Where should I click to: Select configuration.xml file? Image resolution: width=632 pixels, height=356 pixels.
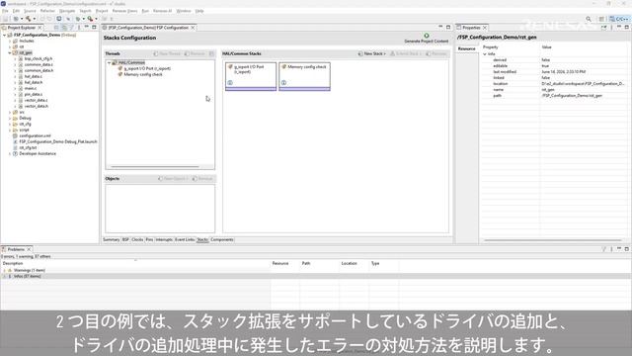(x=35, y=136)
